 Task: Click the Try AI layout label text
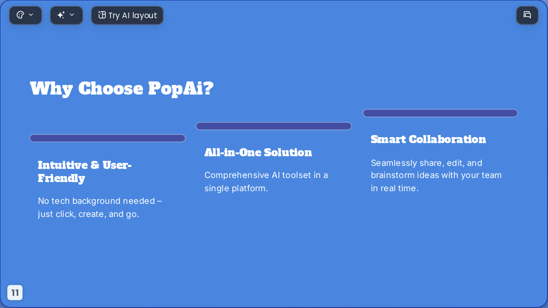pos(133,15)
